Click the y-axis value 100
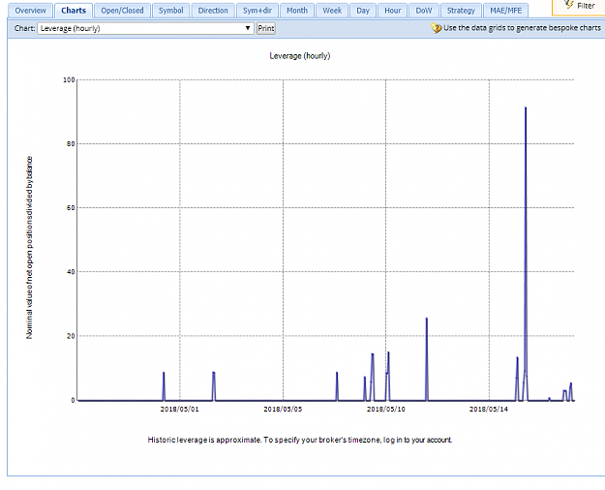The width and height of the screenshot is (605, 490). [x=69, y=80]
